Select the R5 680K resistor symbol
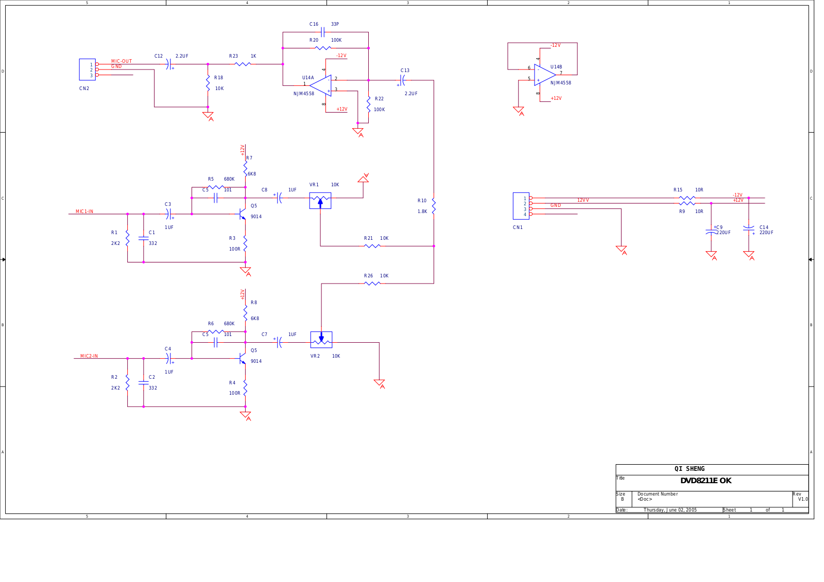 pos(216,187)
